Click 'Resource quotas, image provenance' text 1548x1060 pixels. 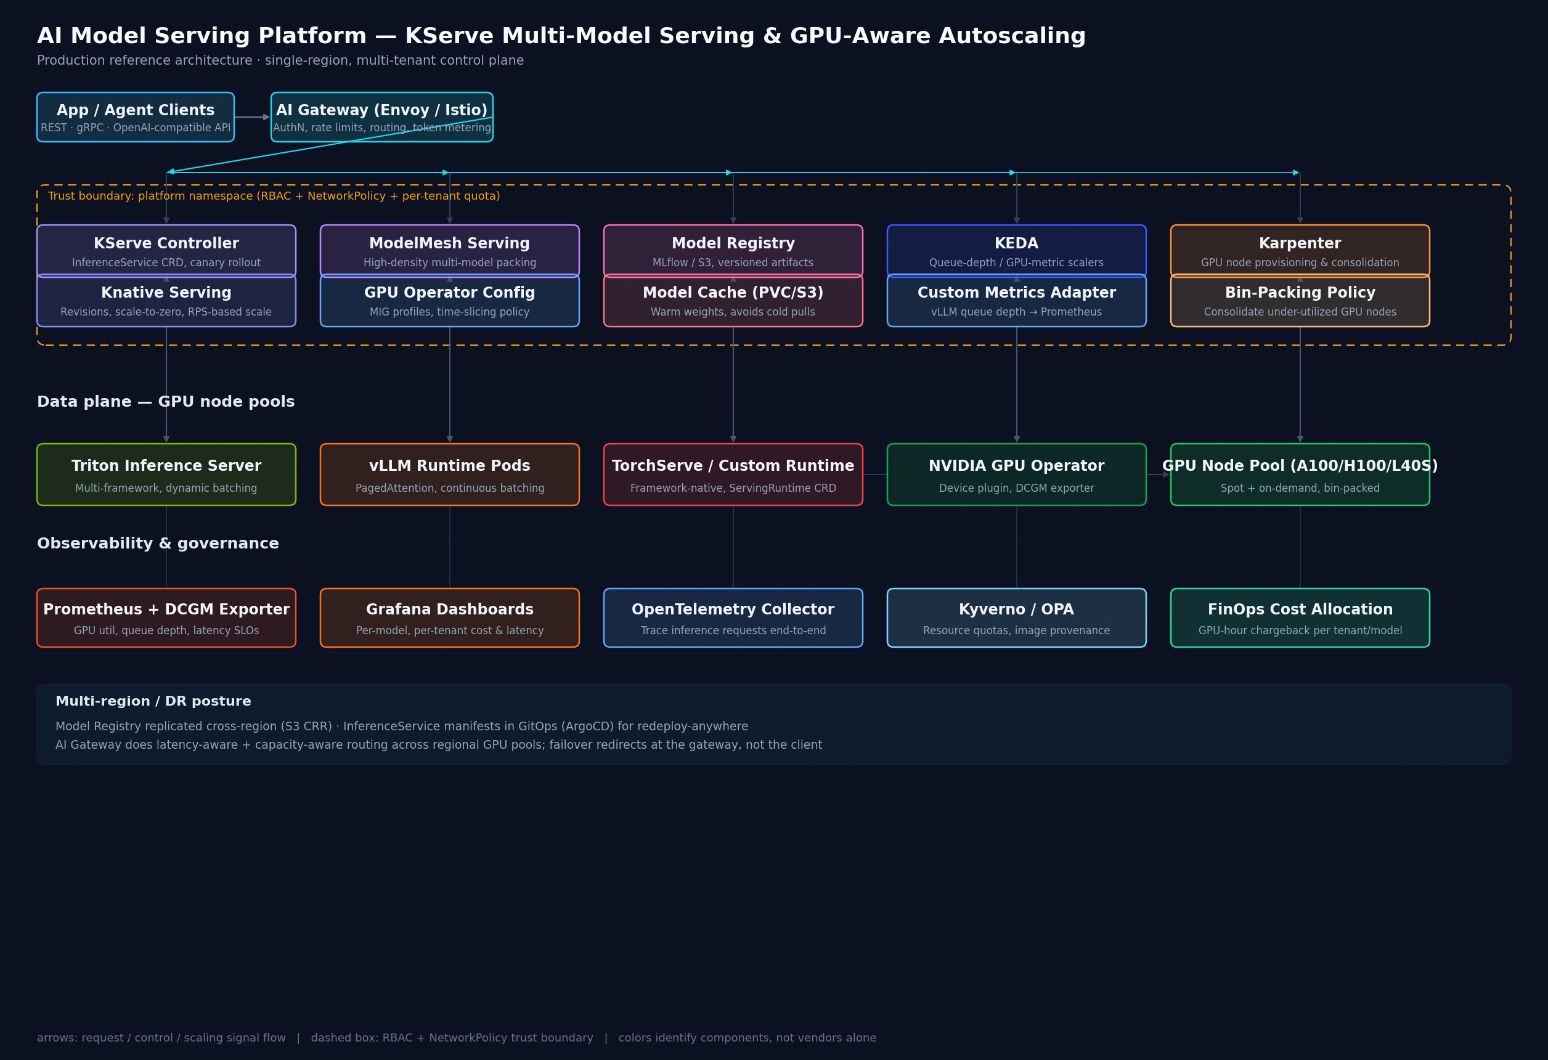click(1016, 630)
